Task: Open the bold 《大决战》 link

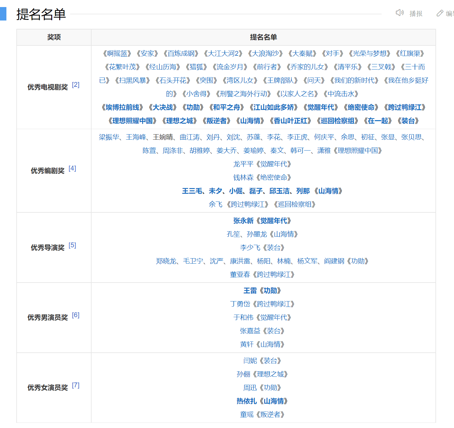Action: (x=163, y=107)
